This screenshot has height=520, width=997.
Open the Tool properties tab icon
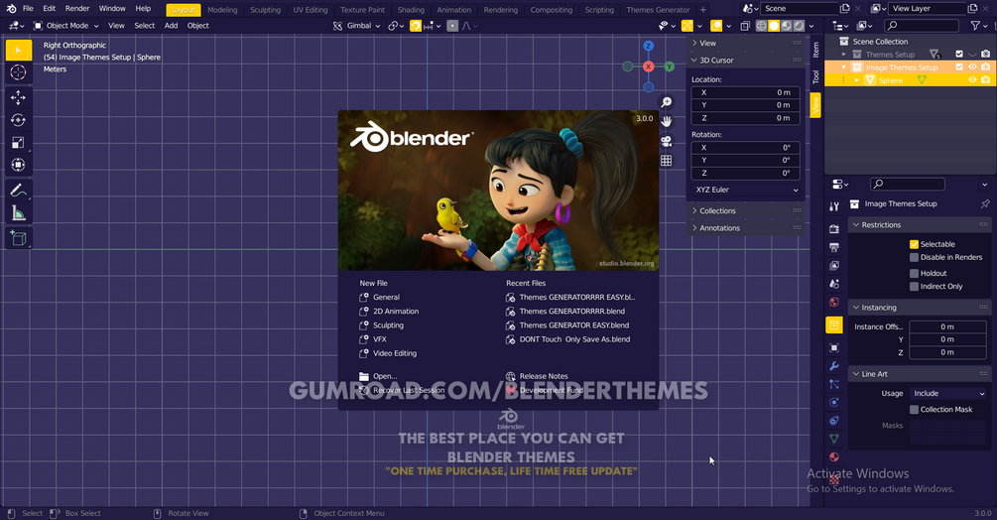[834, 206]
